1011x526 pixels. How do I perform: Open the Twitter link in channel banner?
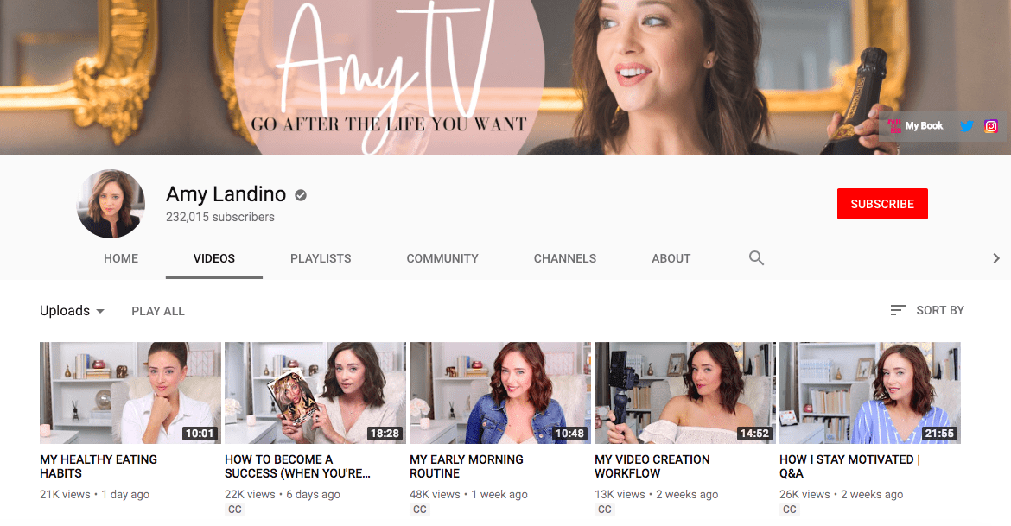[x=966, y=126]
